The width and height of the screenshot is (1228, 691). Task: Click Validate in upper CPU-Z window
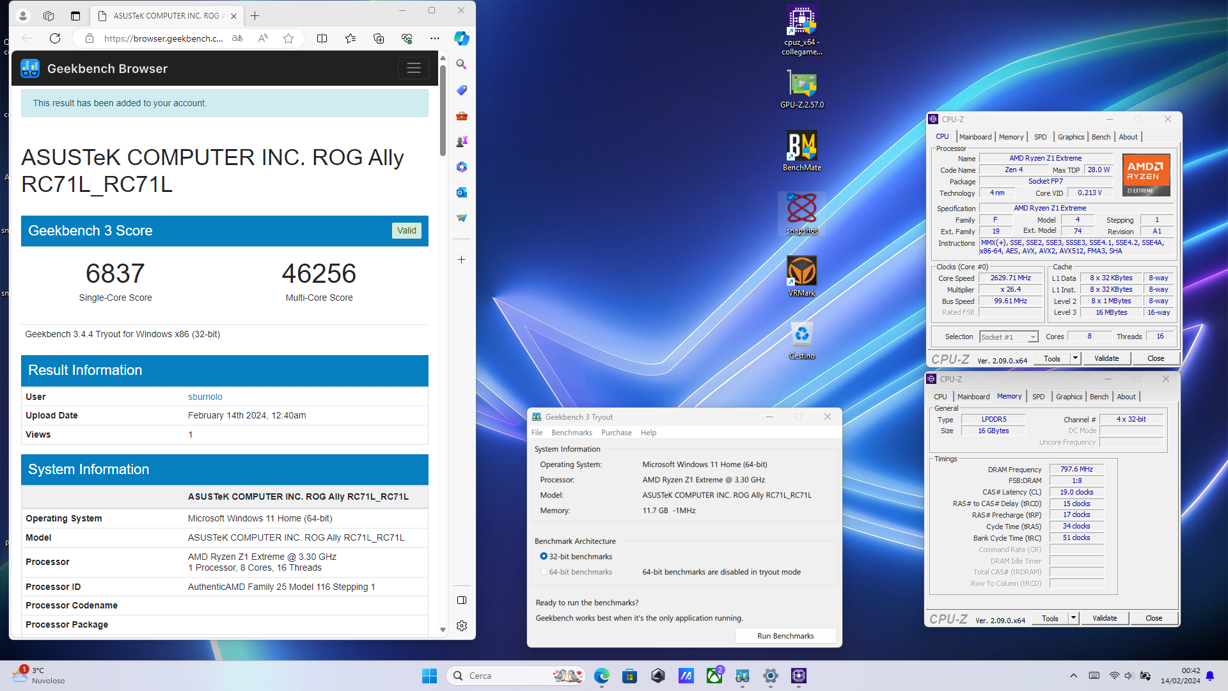[1106, 358]
